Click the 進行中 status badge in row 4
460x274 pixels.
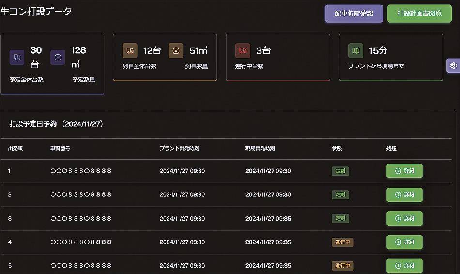click(342, 242)
